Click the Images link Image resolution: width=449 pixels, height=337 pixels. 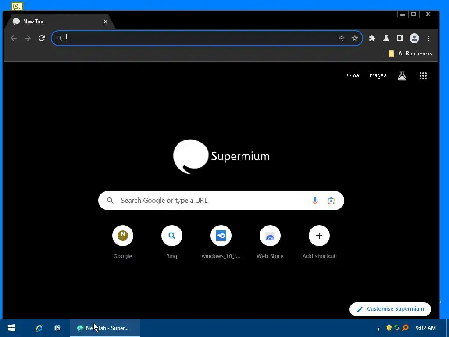tap(377, 75)
